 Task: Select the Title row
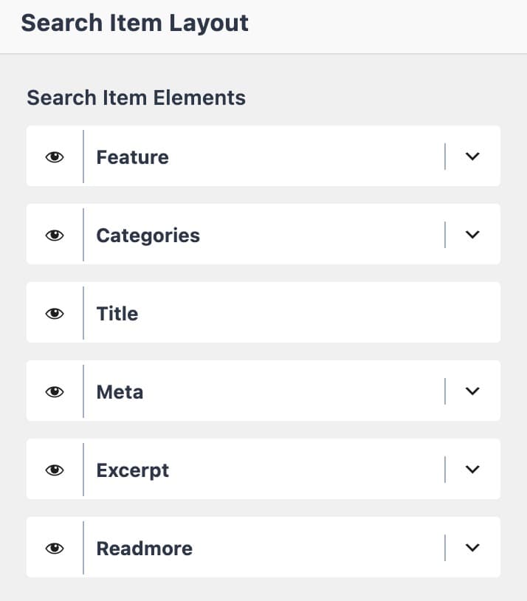pos(117,313)
